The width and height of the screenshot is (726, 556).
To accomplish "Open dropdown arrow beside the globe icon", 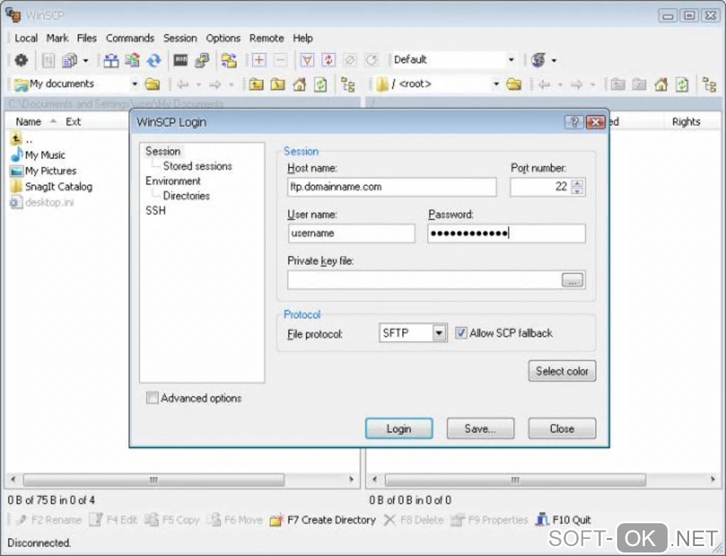I will point(554,61).
